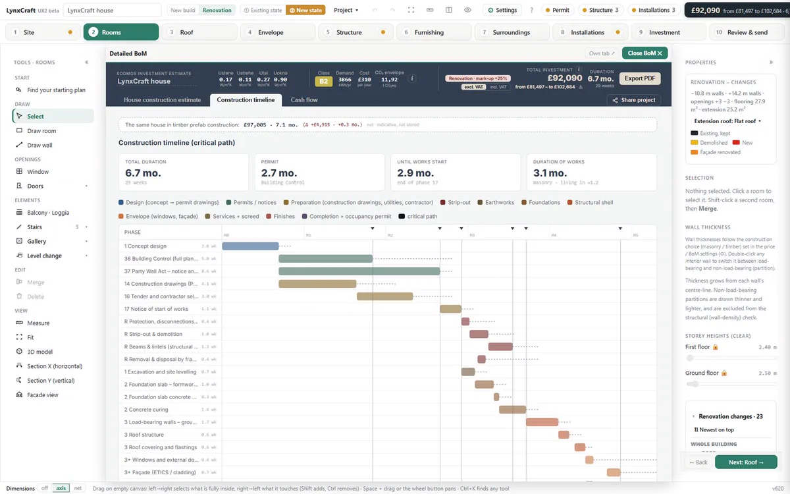Screen dimensions: 790x494
Task: Switch to Existing state view
Action: click(263, 11)
